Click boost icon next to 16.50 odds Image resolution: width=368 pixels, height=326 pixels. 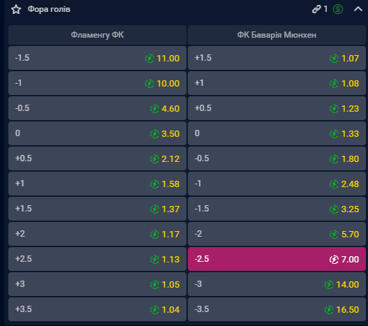click(329, 309)
